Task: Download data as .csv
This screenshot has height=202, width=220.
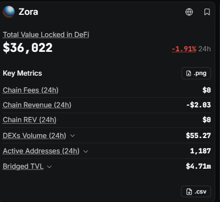Action: (x=196, y=191)
